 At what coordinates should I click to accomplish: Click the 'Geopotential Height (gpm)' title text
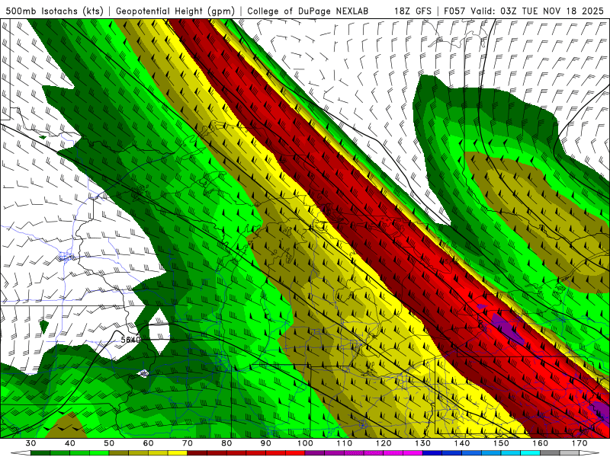[175, 11]
